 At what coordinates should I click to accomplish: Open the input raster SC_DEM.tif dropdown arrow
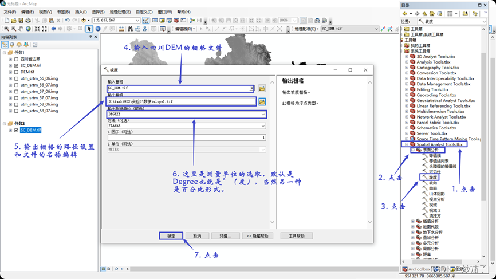[x=251, y=88]
